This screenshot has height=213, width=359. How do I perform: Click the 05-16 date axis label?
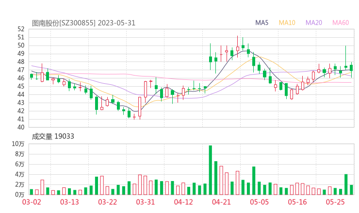click(x=297, y=202)
